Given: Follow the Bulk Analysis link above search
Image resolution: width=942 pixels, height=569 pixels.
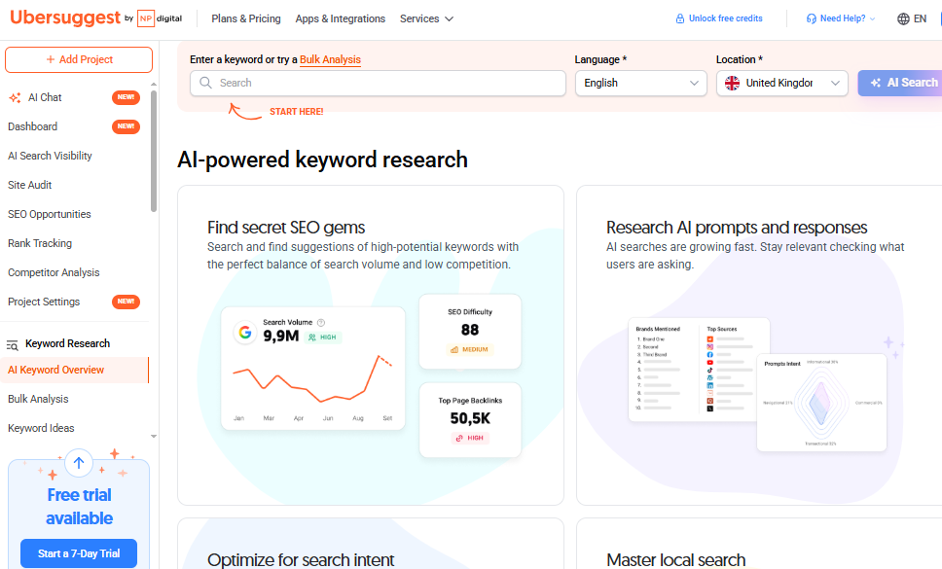Looking at the screenshot, I should point(330,59).
